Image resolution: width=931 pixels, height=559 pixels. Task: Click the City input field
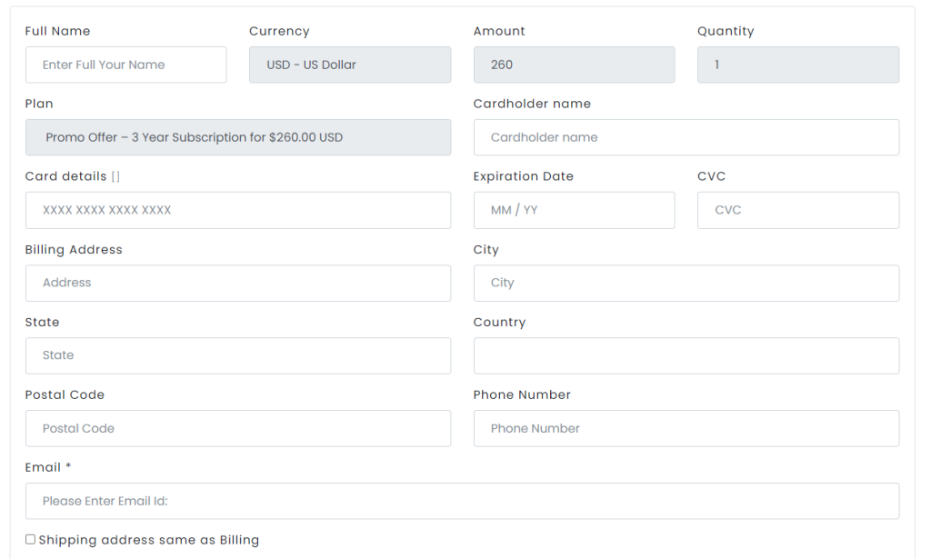point(686,283)
